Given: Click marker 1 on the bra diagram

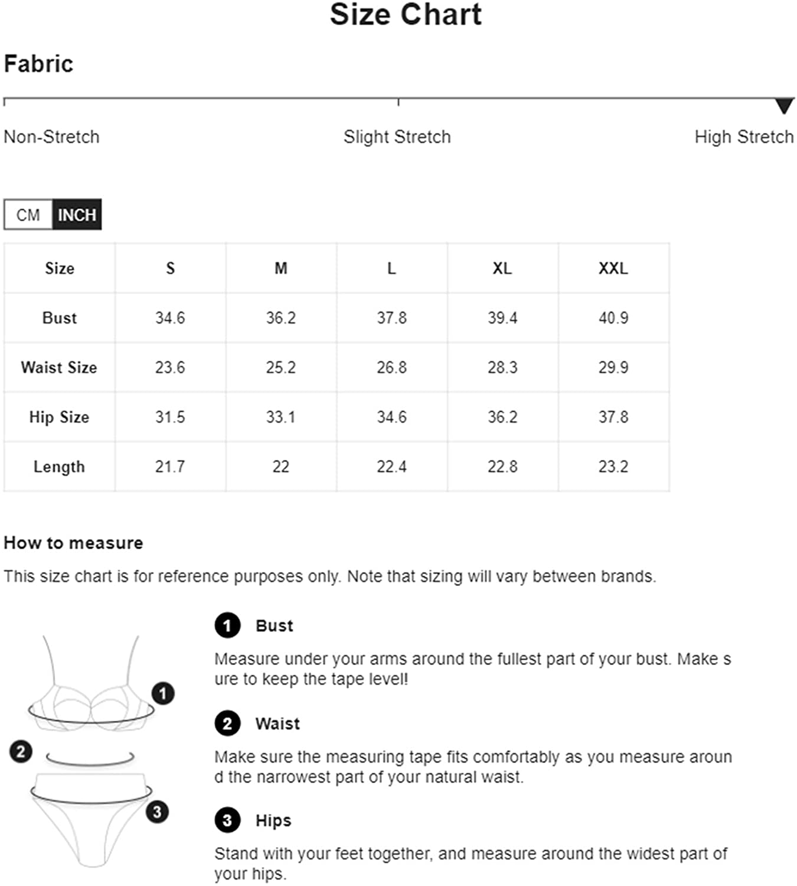Looking at the screenshot, I should (x=163, y=693).
